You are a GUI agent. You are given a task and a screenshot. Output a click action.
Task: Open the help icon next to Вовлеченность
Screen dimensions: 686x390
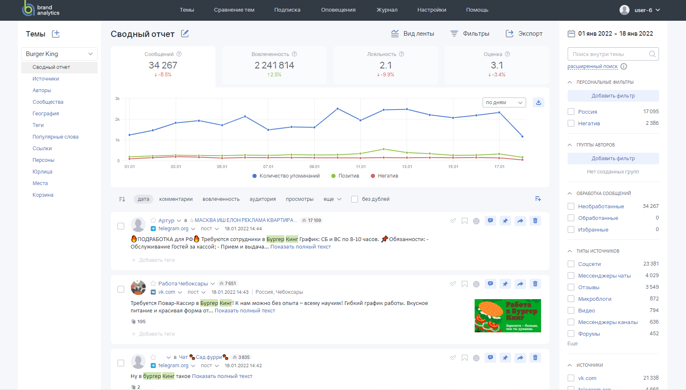294,54
